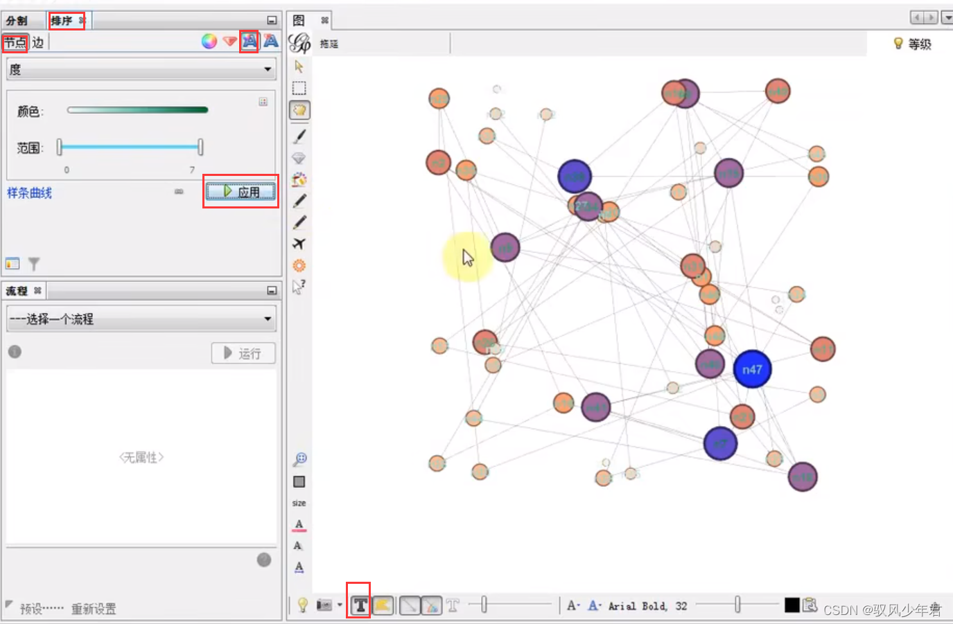
Task: Open the 选择一个流程 dropdown
Action: [x=141, y=319]
